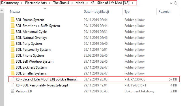181x106 pixels.
Task: Click the SOL Drama System folder icon
Action: coord(12,20)
